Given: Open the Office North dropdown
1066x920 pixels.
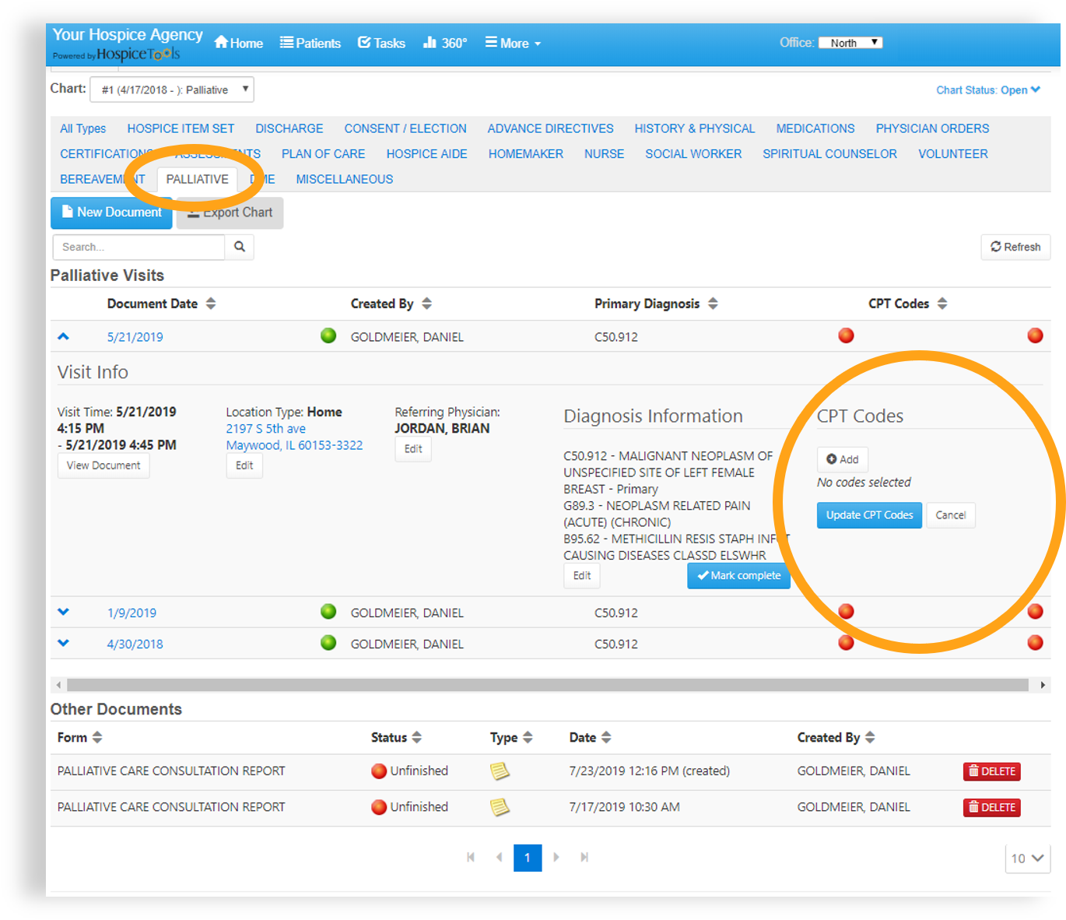Looking at the screenshot, I should (850, 43).
